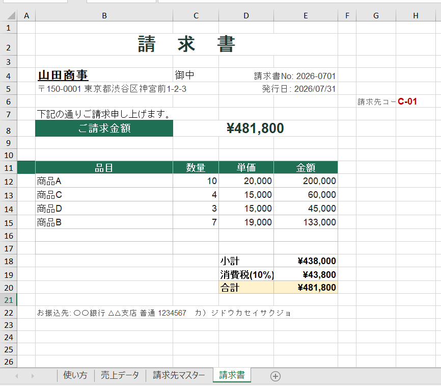441x386 pixels.
Task: Select the 品目 table header
Action: tap(104, 168)
